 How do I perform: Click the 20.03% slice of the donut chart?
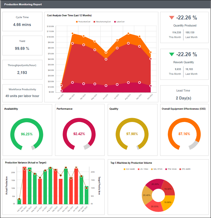pyautogui.click(x=155, y=206)
